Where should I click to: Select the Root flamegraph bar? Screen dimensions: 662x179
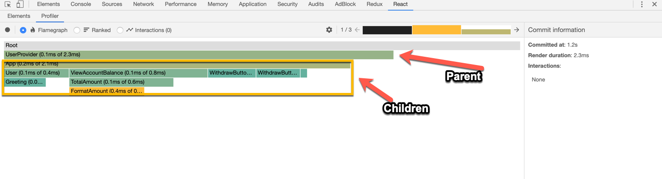pos(262,45)
